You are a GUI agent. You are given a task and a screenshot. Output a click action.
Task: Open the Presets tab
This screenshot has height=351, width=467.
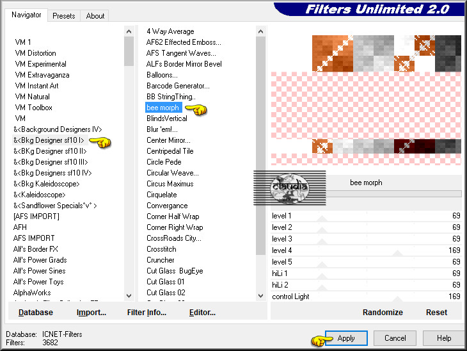(64, 16)
